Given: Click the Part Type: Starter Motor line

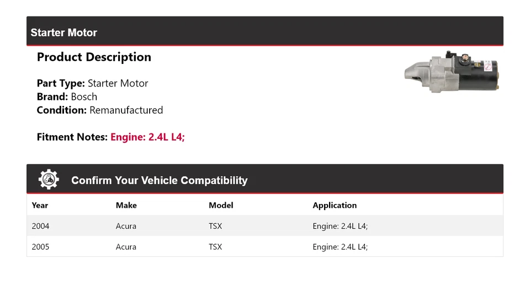Looking at the screenshot, I should 92,84.
